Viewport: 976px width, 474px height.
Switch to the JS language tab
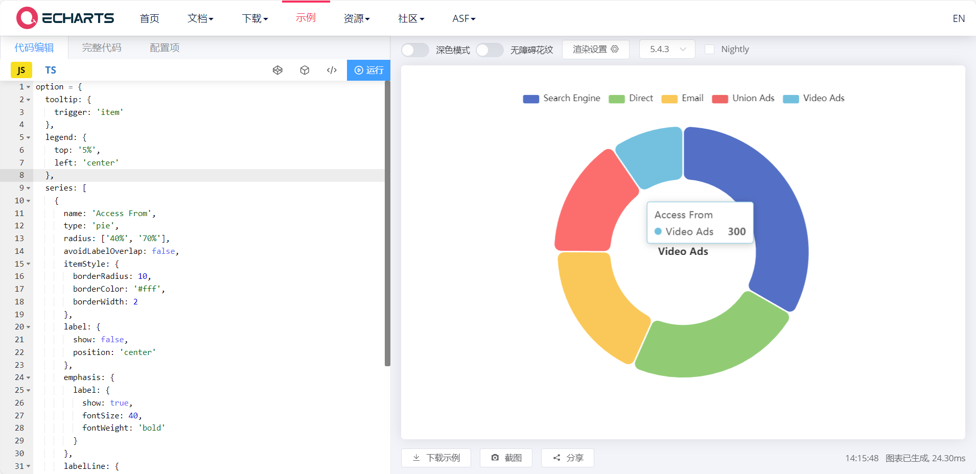[x=21, y=70]
